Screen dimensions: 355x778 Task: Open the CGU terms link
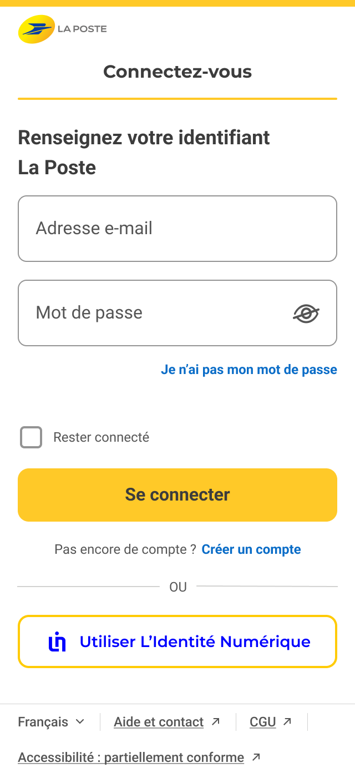263,722
